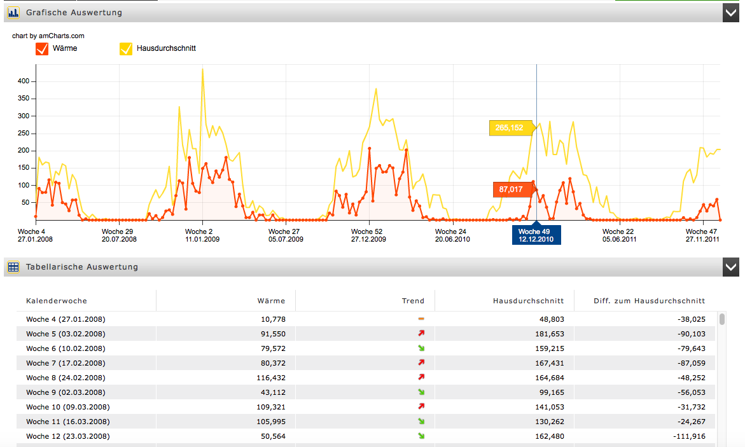Toggle the Wärme series checkbox
Image resolution: width=745 pixels, height=447 pixels.
pyautogui.click(x=42, y=49)
